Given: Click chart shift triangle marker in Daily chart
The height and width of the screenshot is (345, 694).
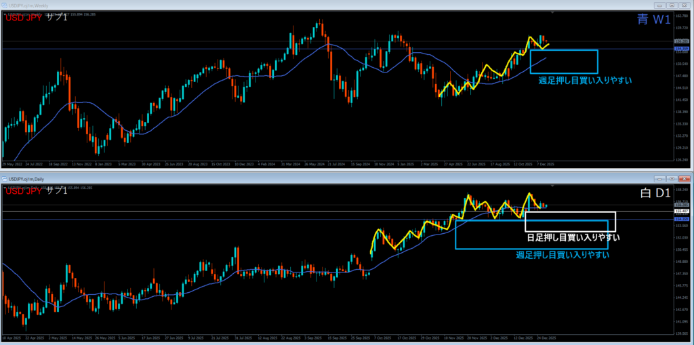Looking at the screenshot, I should [x=552, y=187].
